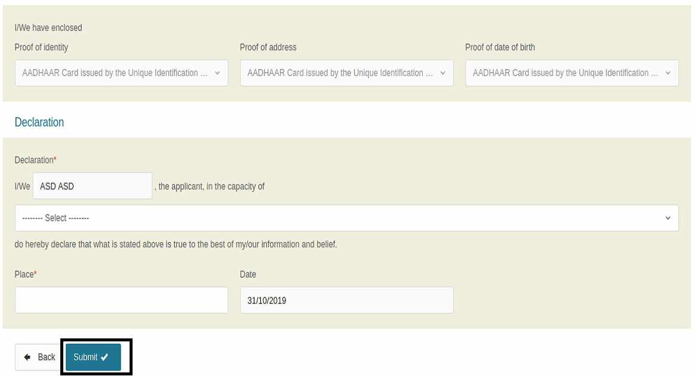Open the Proof of date of birth dropdown
Image resolution: width=695 pixels, height=376 pixels.
[571, 73]
